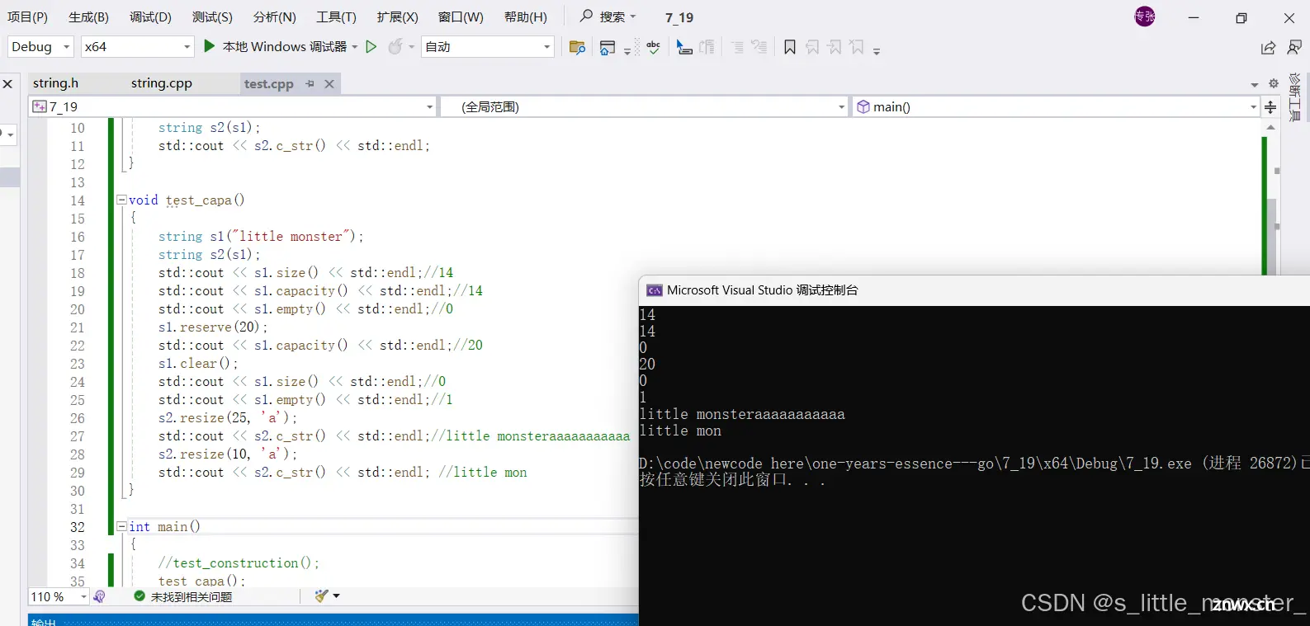Open the 工具(T) menu
Image resolution: width=1310 pixels, height=626 pixels.
[x=336, y=16]
